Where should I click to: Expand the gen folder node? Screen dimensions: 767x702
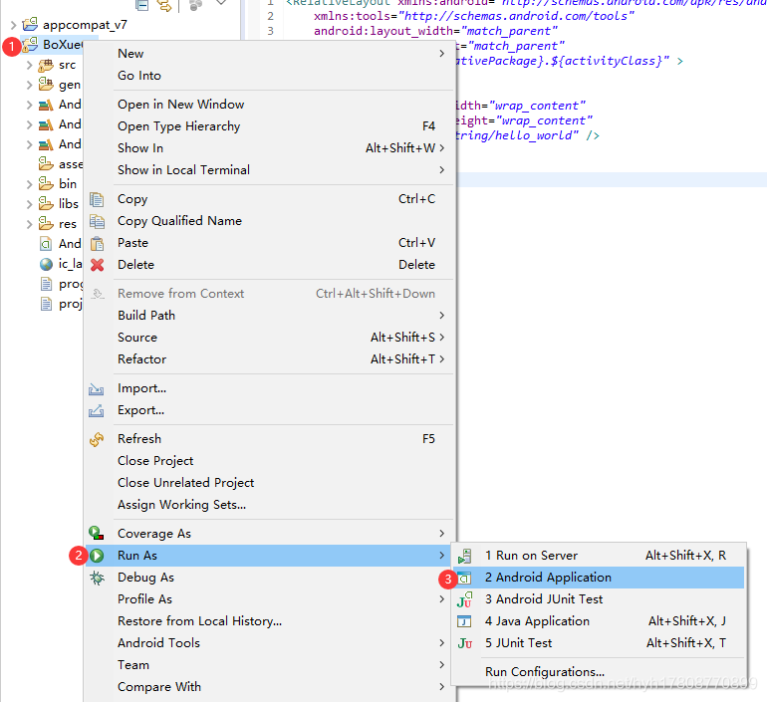click(x=29, y=85)
